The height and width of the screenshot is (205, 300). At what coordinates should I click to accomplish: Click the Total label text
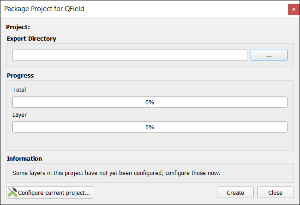pos(19,90)
